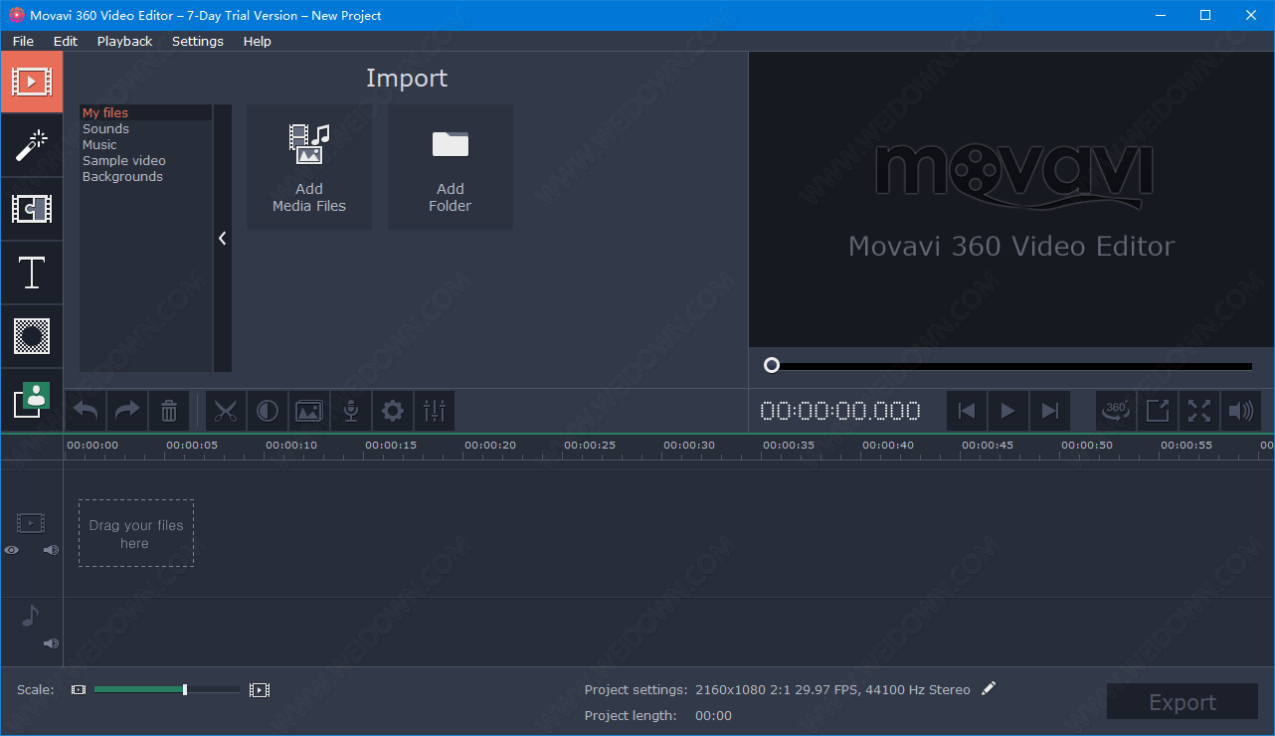This screenshot has height=736, width=1275.
Task: Click the 00:00:30 timeline ruler mark
Action: click(x=689, y=445)
